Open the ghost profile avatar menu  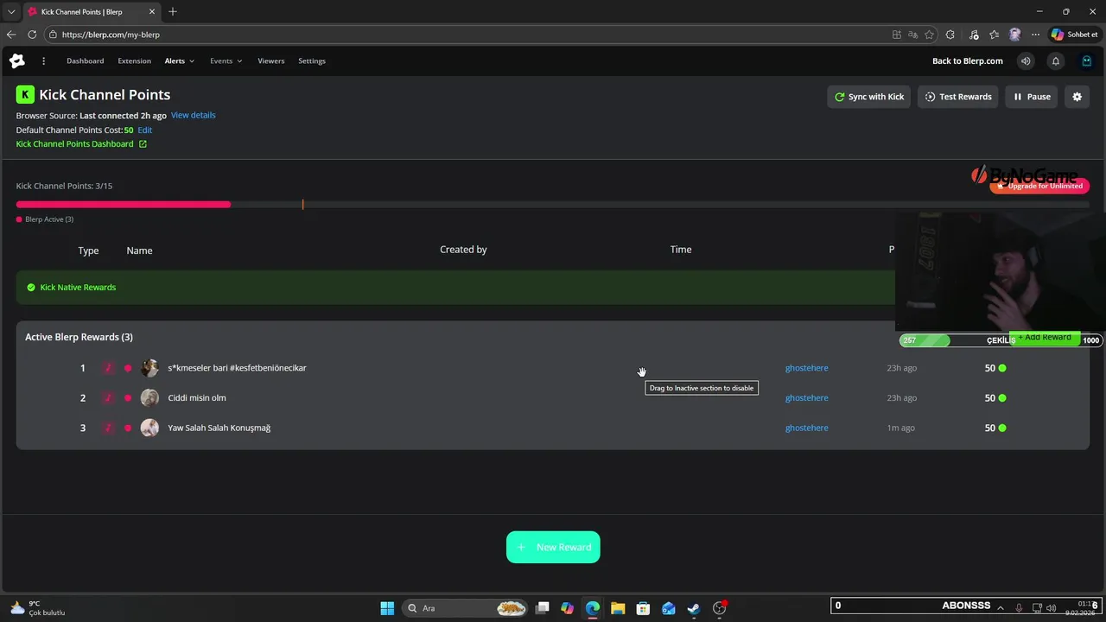1087,61
